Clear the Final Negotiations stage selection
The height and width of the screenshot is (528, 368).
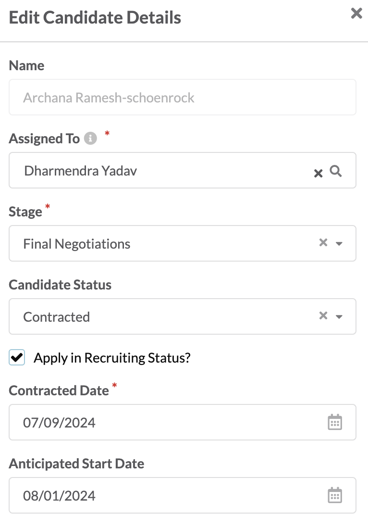pos(323,242)
